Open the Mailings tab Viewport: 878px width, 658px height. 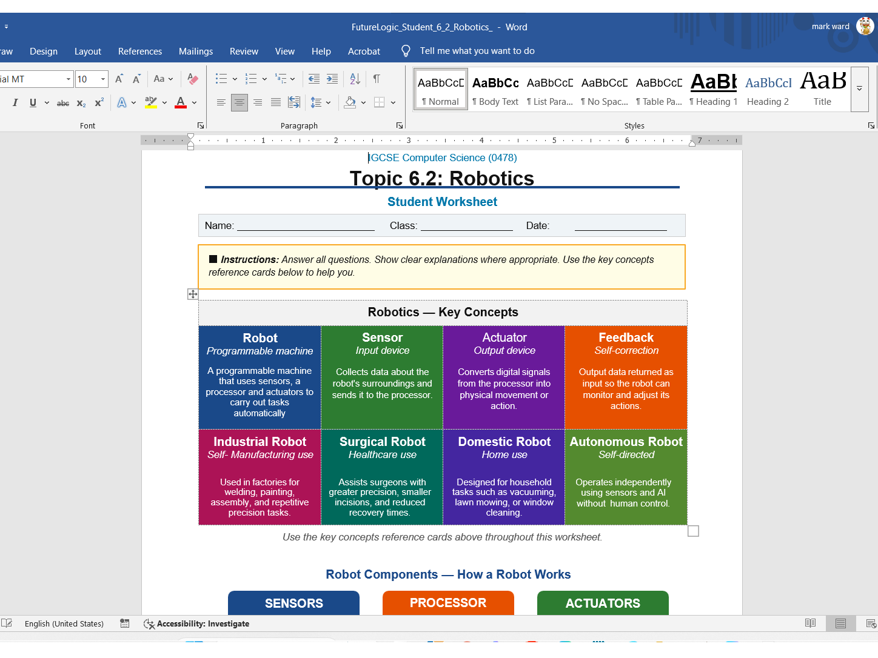[196, 52]
